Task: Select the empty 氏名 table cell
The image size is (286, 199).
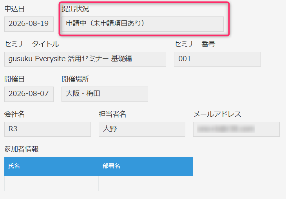Action: [51, 183]
